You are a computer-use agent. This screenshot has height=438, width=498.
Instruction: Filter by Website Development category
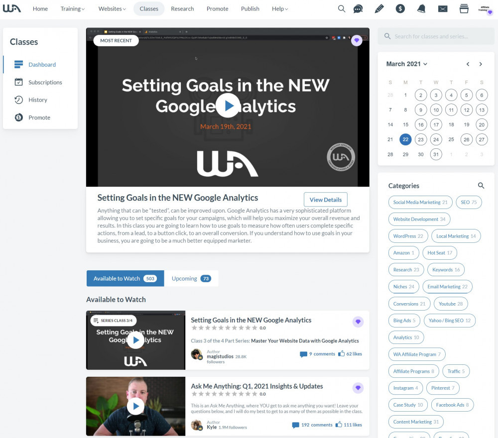(x=419, y=219)
